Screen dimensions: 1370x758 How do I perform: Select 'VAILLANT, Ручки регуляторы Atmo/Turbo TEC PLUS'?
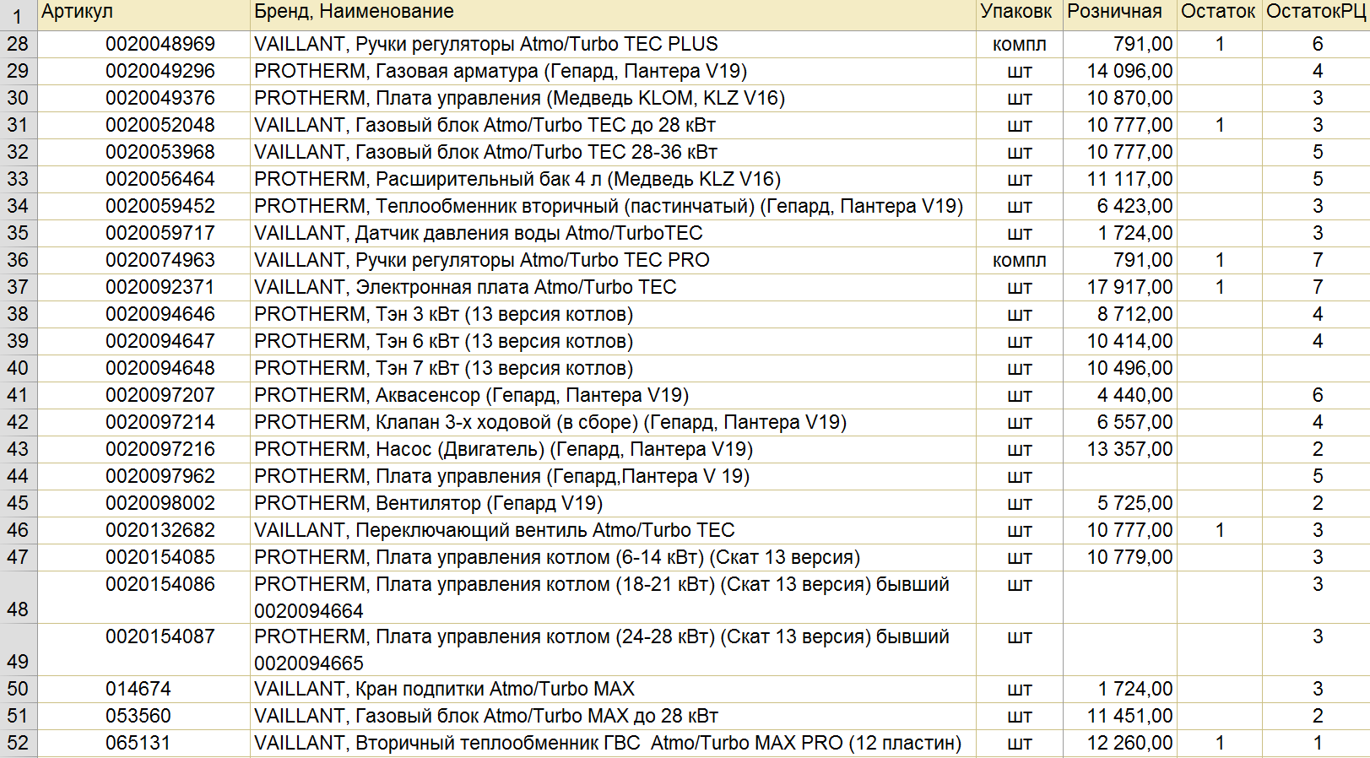[x=613, y=44]
